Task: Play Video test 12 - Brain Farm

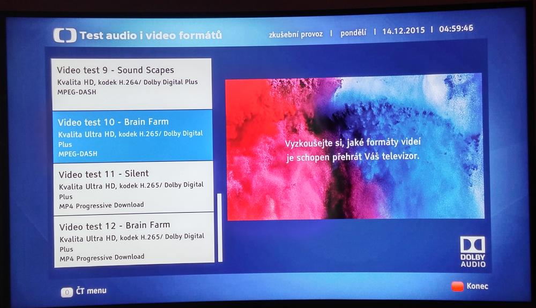Action: coord(134,240)
